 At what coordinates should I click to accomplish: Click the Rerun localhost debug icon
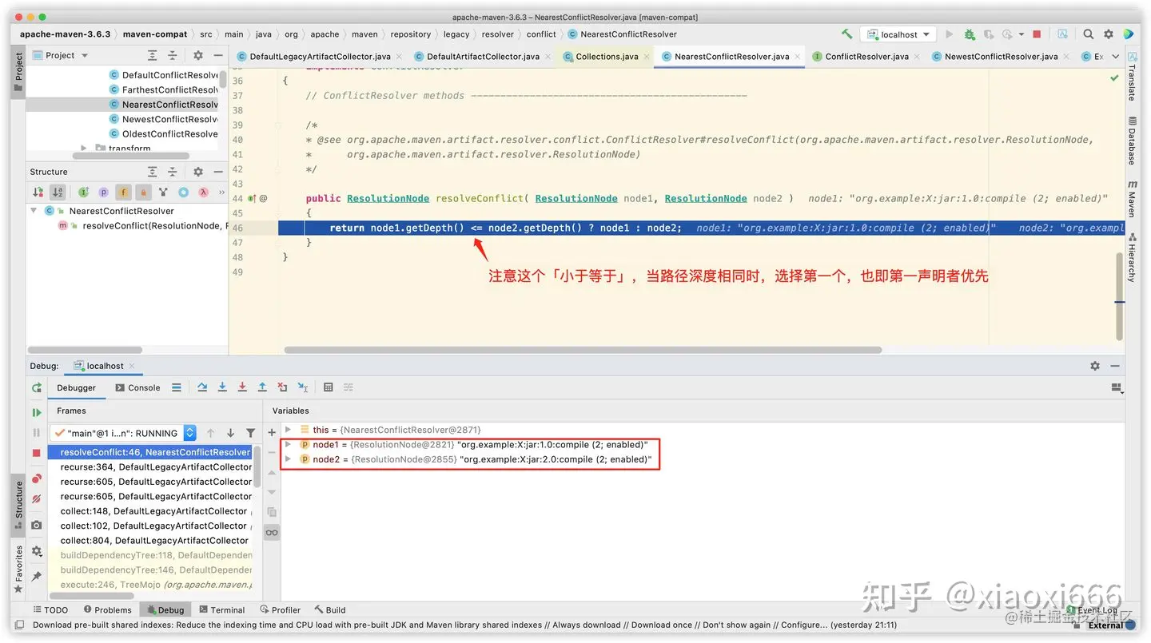tap(36, 387)
